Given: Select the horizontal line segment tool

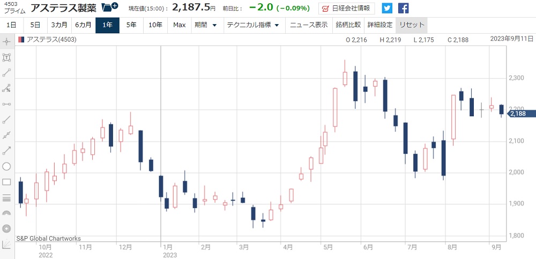Looking at the screenshot, I should pos(6,104).
